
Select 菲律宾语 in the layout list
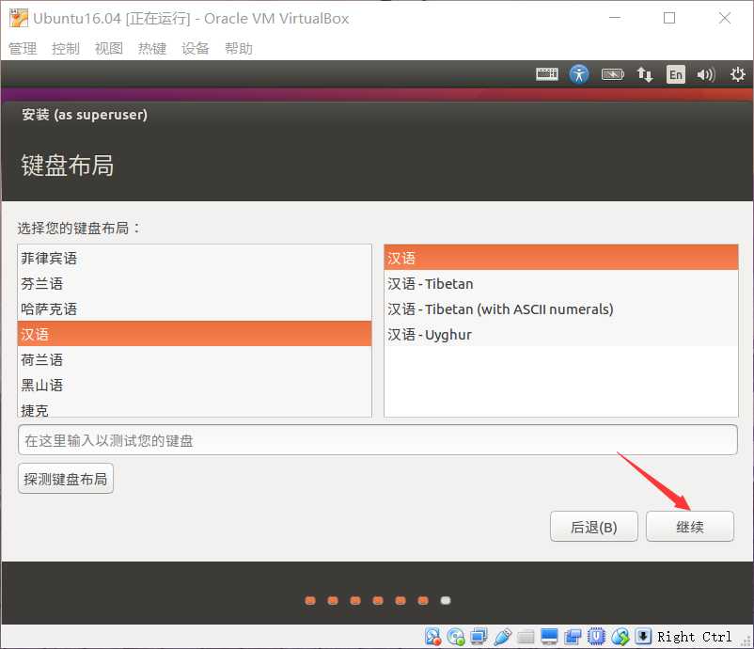pyautogui.click(x=195, y=258)
